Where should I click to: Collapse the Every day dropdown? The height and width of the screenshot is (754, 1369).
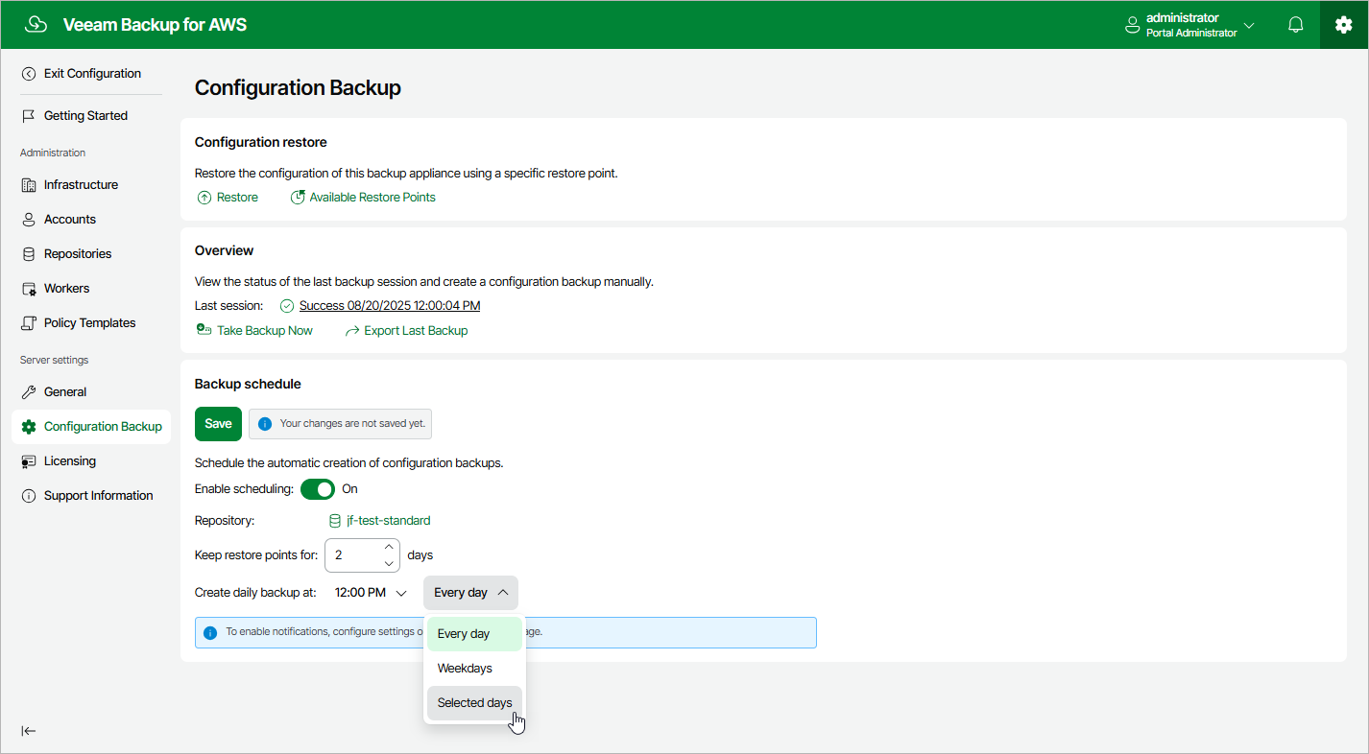click(470, 593)
